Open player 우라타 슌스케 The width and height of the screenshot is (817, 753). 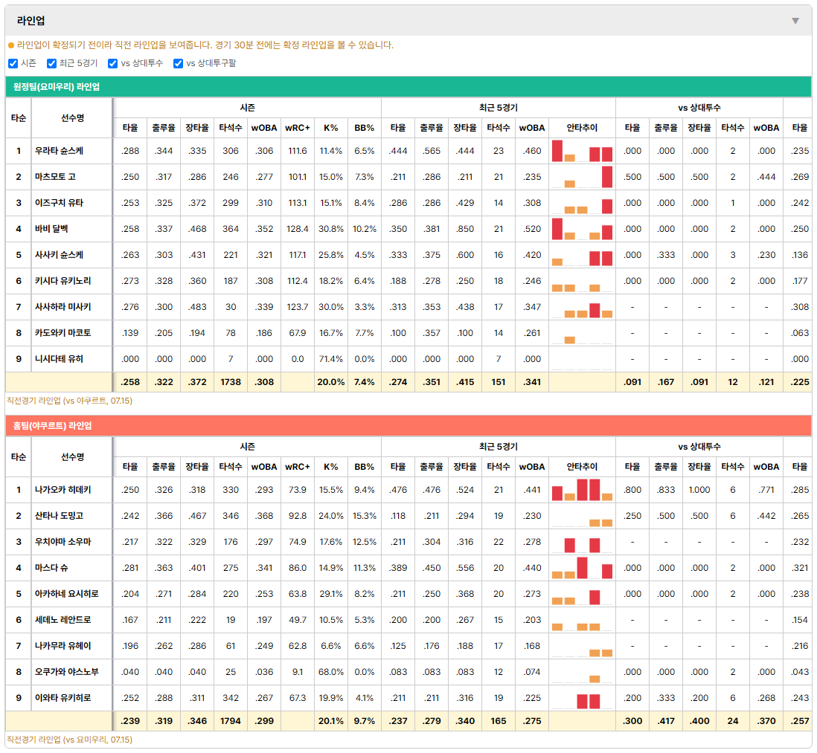point(59,151)
